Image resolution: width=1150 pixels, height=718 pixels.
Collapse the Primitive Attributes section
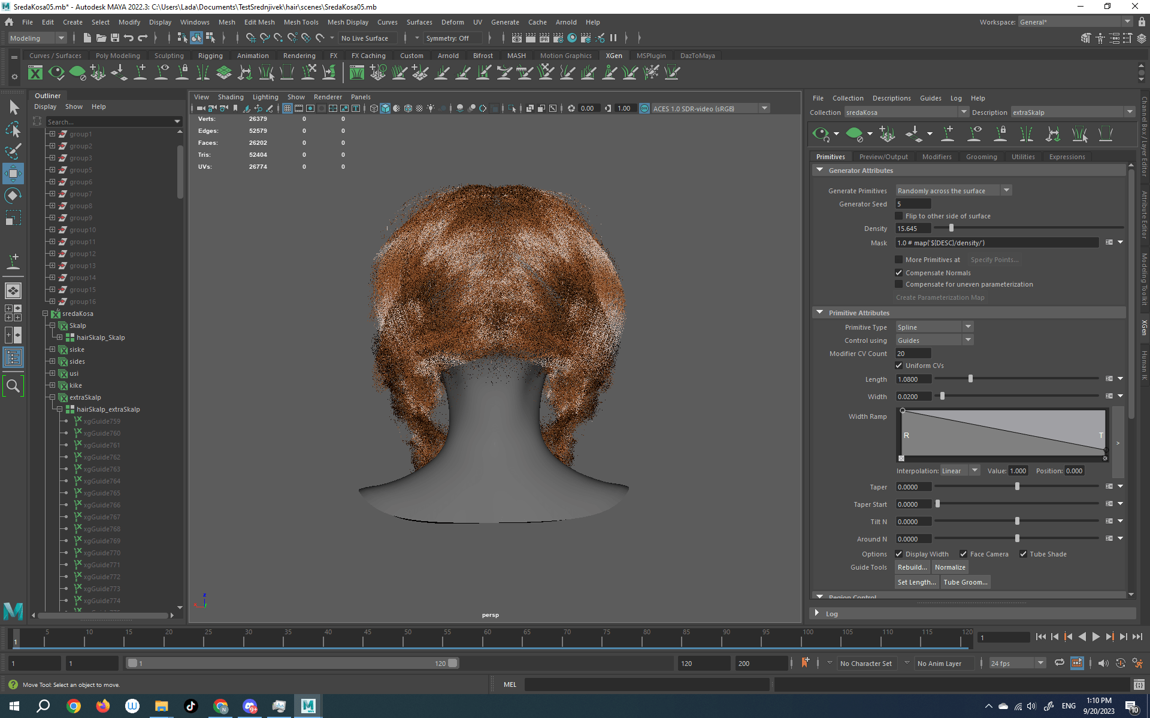(x=819, y=313)
